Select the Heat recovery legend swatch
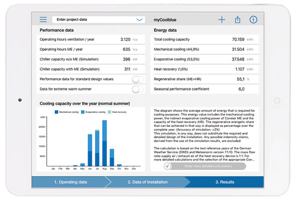298x197 pixels. point(110,112)
